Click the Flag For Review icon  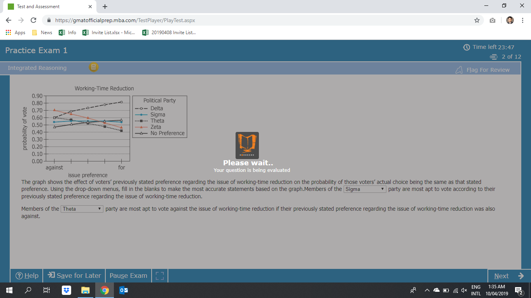[x=459, y=70]
